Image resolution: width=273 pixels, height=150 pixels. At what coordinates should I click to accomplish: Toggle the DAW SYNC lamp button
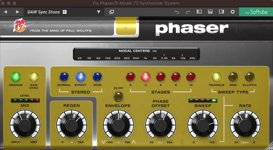pyautogui.click(x=34, y=77)
